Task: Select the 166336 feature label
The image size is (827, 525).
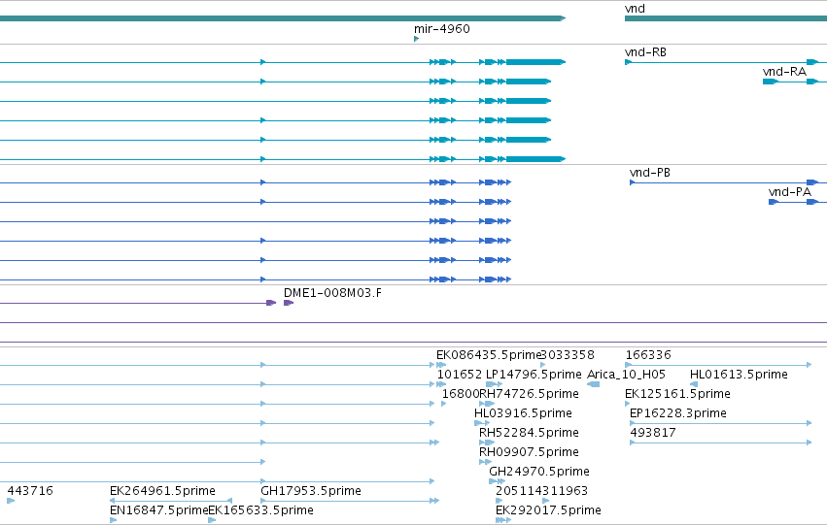Action: [648, 355]
